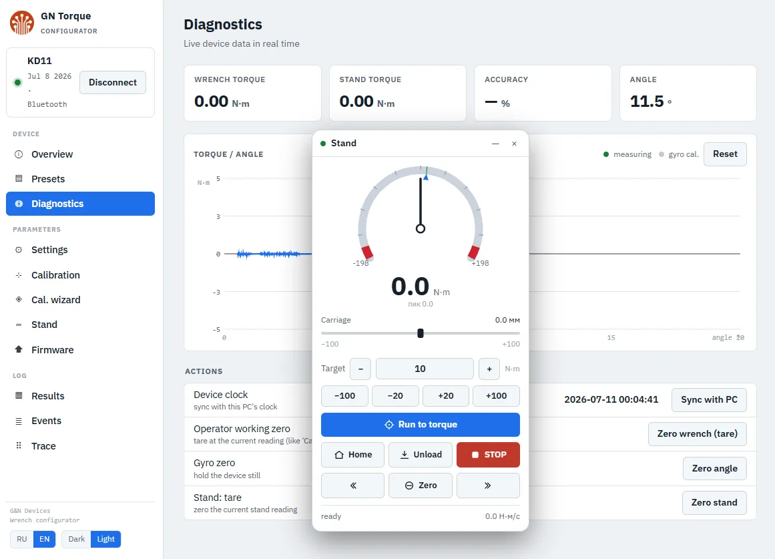Open the Overview page
The image size is (775, 559).
(x=80, y=154)
